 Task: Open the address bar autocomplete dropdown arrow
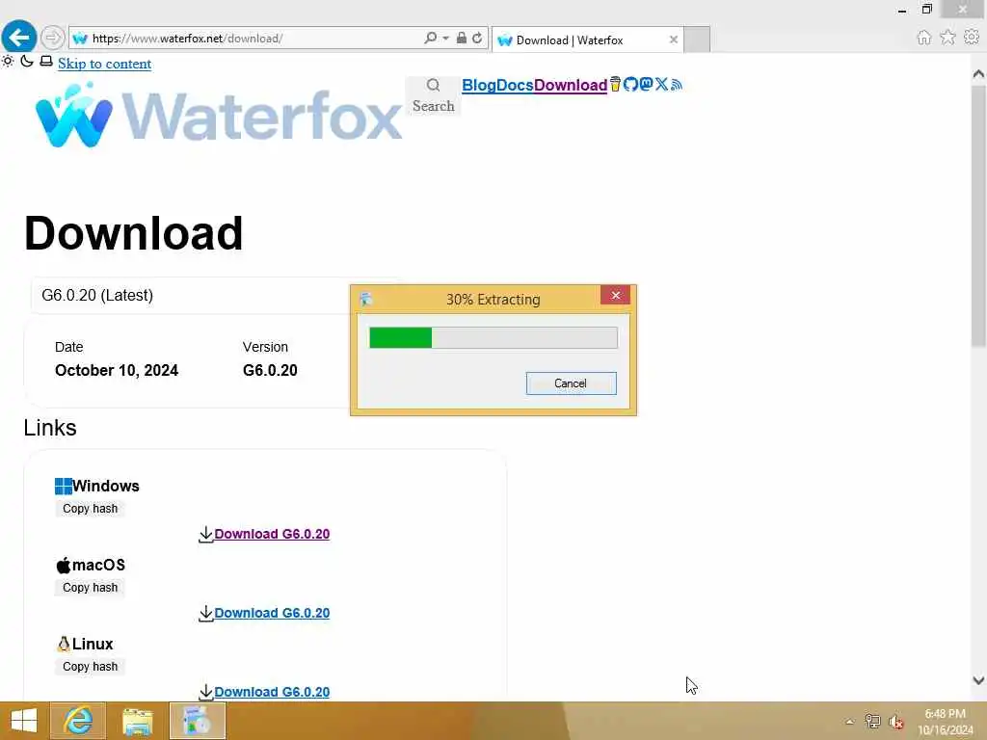(445, 39)
